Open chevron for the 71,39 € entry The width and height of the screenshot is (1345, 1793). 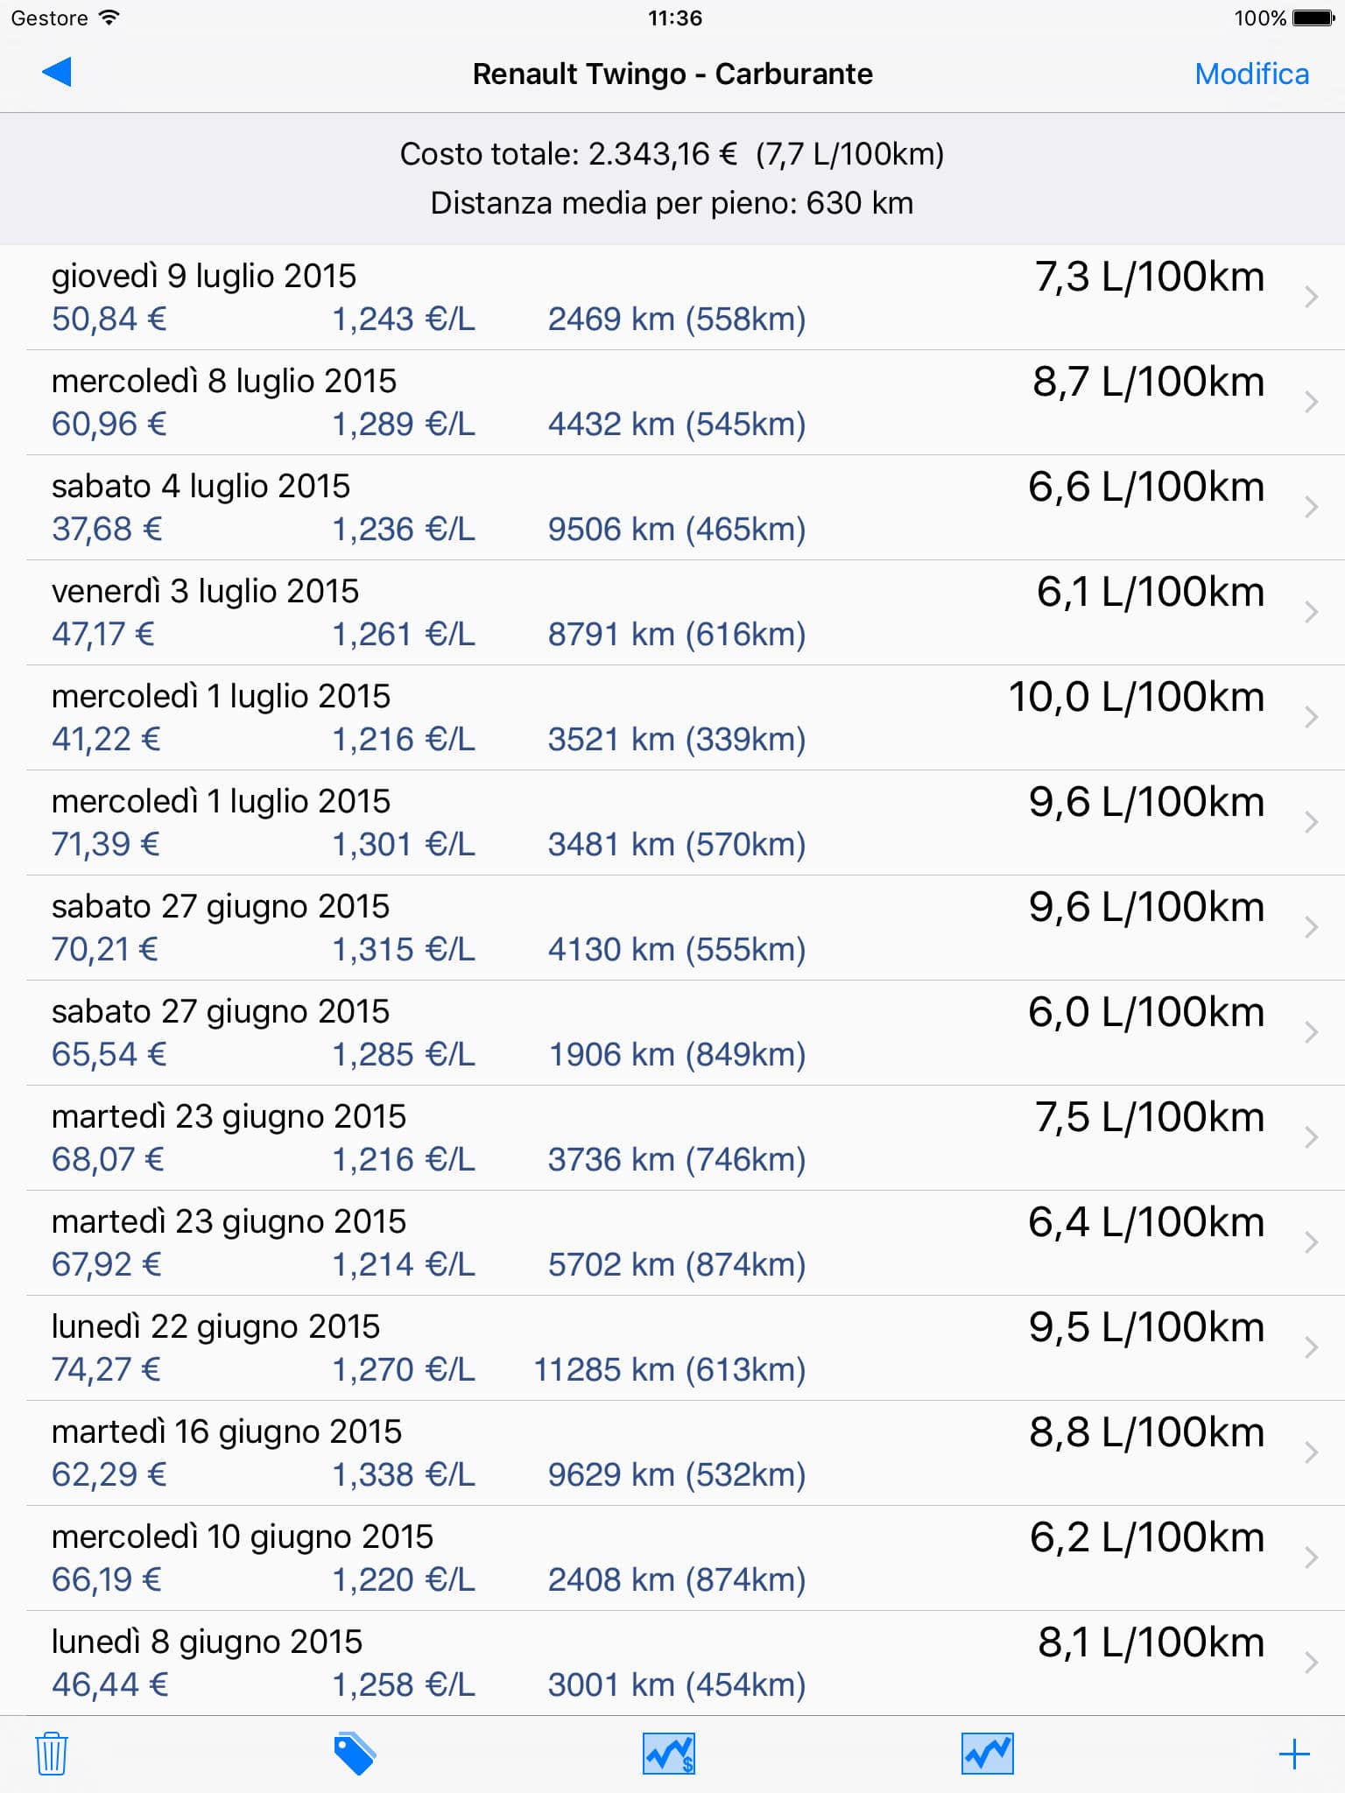pyautogui.click(x=1311, y=823)
